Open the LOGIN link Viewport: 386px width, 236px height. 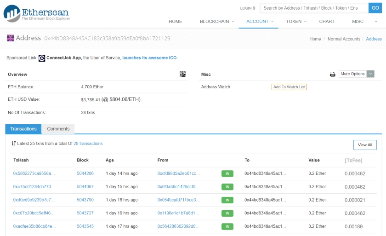[x=246, y=8]
